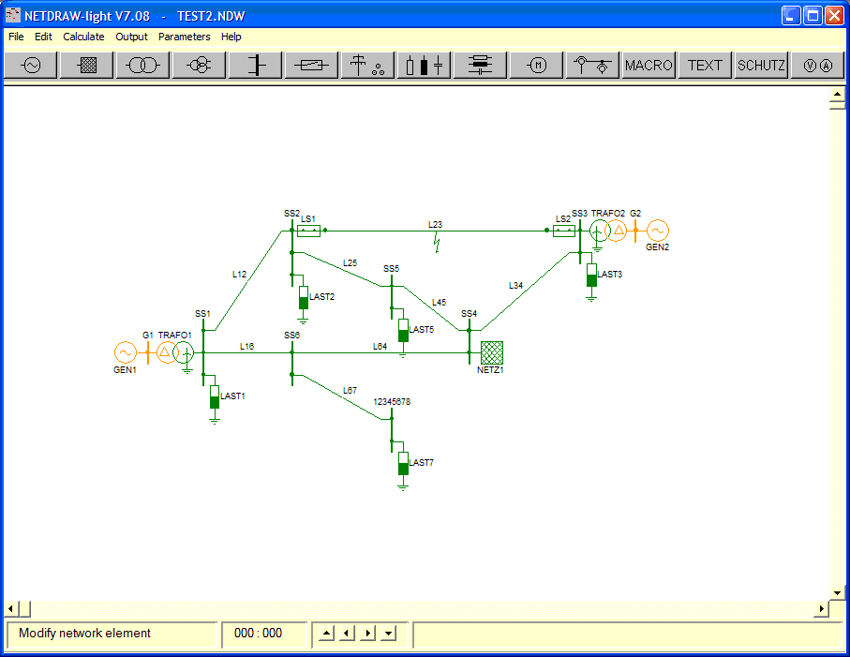Click the L16 line label
Image resolution: width=850 pixels, height=657 pixels.
[247, 346]
